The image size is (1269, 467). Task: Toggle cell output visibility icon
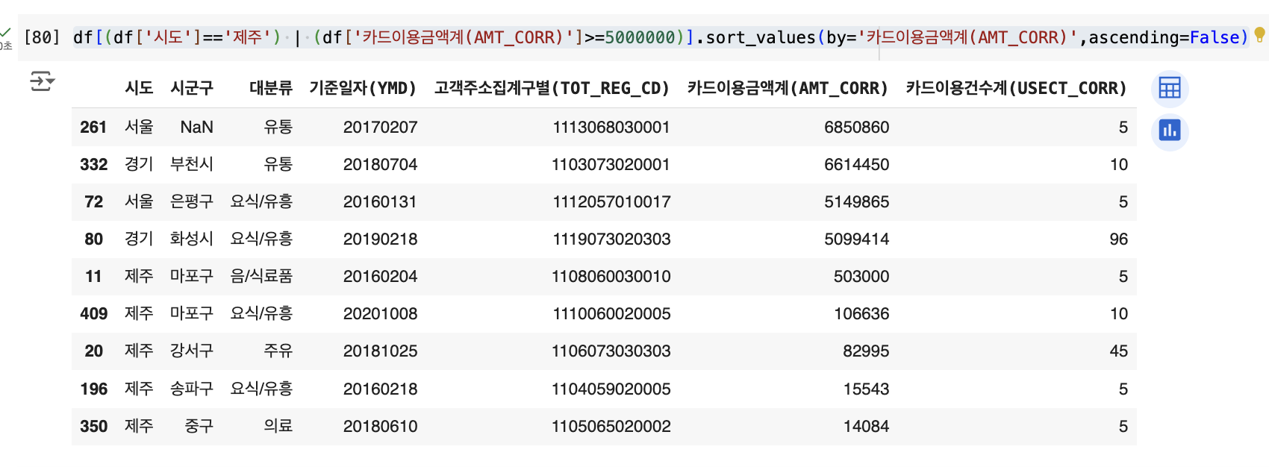coord(42,81)
